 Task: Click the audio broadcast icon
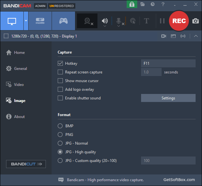tap(183, 36)
